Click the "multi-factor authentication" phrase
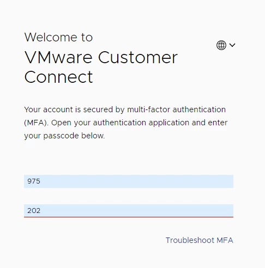 (x=176, y=109)
